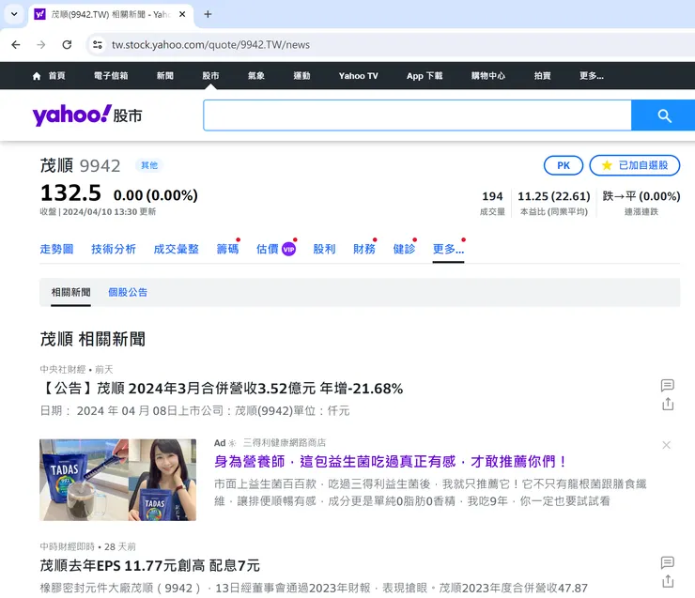This screenshot has height=598, width=695.
Task: Expand 更多... in the top navigation bar
Action: [592, 76]
